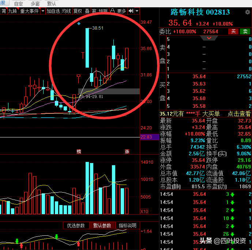The height and width of the screenshot is (250, 252).
Task: Toggle 均线 moving averages
Action: [67, 11]
